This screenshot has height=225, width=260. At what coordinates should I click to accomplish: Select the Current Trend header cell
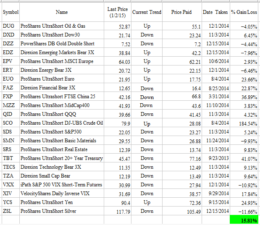tap(147, 12)
